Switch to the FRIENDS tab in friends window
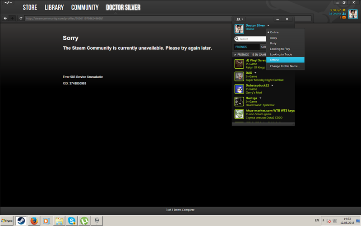Viewport: 361px width, 226px height. point(246,47)
